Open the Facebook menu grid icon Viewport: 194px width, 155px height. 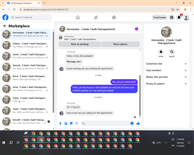click(171, 17)
